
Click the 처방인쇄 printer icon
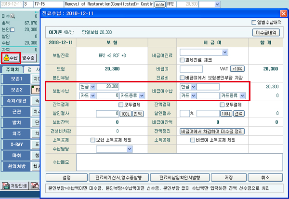pyautogui.click(x=6, y=186)
